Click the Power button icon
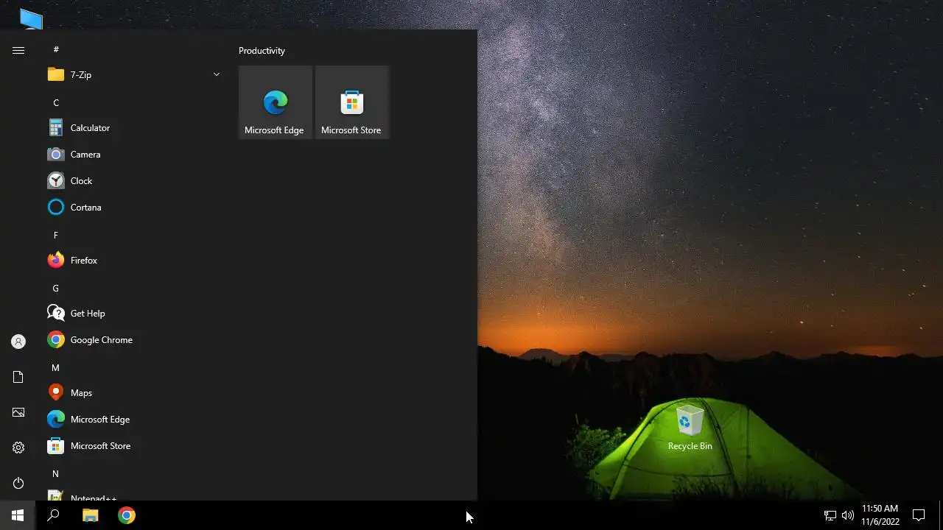Viewport: 943px width, 530px height. (18, 483)
